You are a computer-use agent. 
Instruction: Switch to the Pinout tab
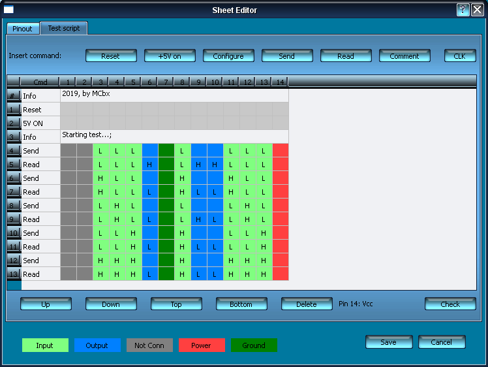click(22, 29)
